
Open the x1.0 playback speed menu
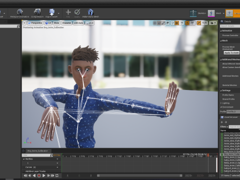tap(89, 23)
